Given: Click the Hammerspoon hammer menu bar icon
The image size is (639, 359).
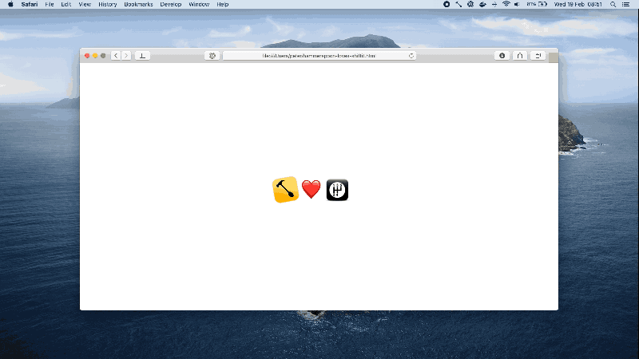Looking at the screenshot, I should (458, 5).
